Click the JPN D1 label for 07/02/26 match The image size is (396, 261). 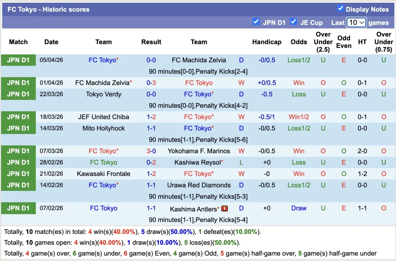click(18, 208)
